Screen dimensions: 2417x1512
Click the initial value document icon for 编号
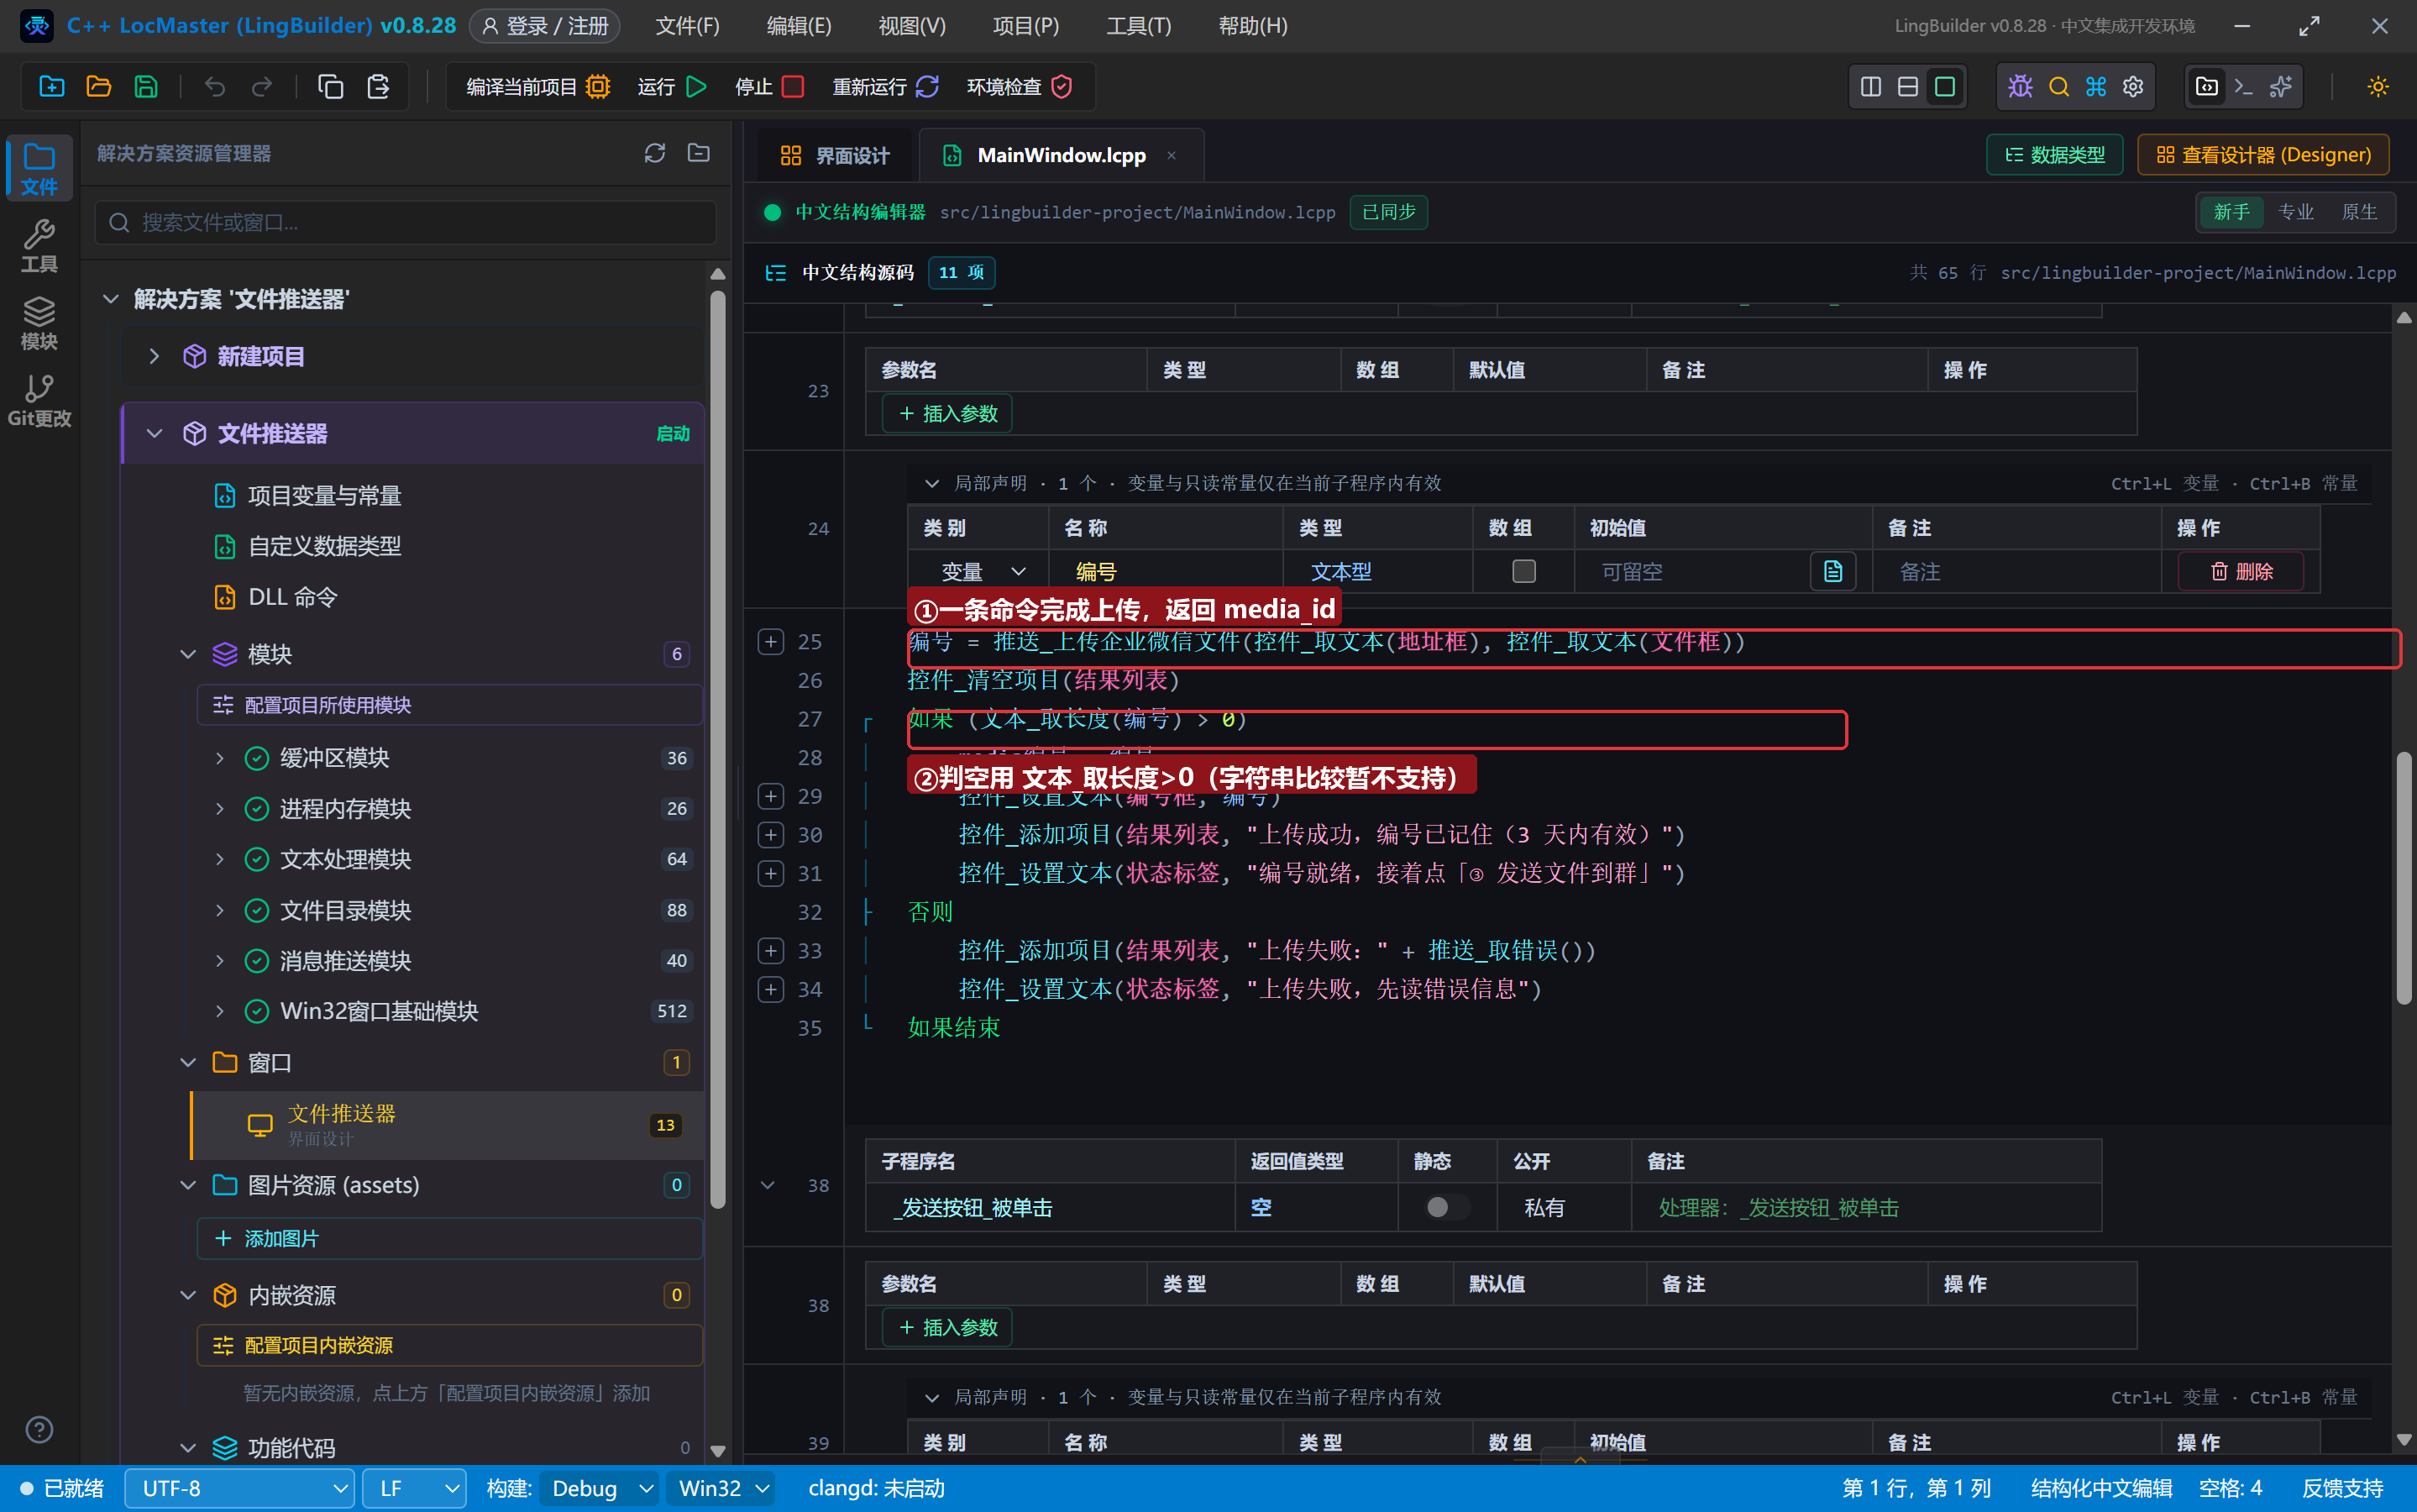point(1832,571)
